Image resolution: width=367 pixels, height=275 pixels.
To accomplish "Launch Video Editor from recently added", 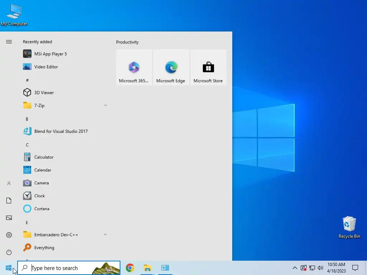I will pyautogui.click(x=65, y=67).
